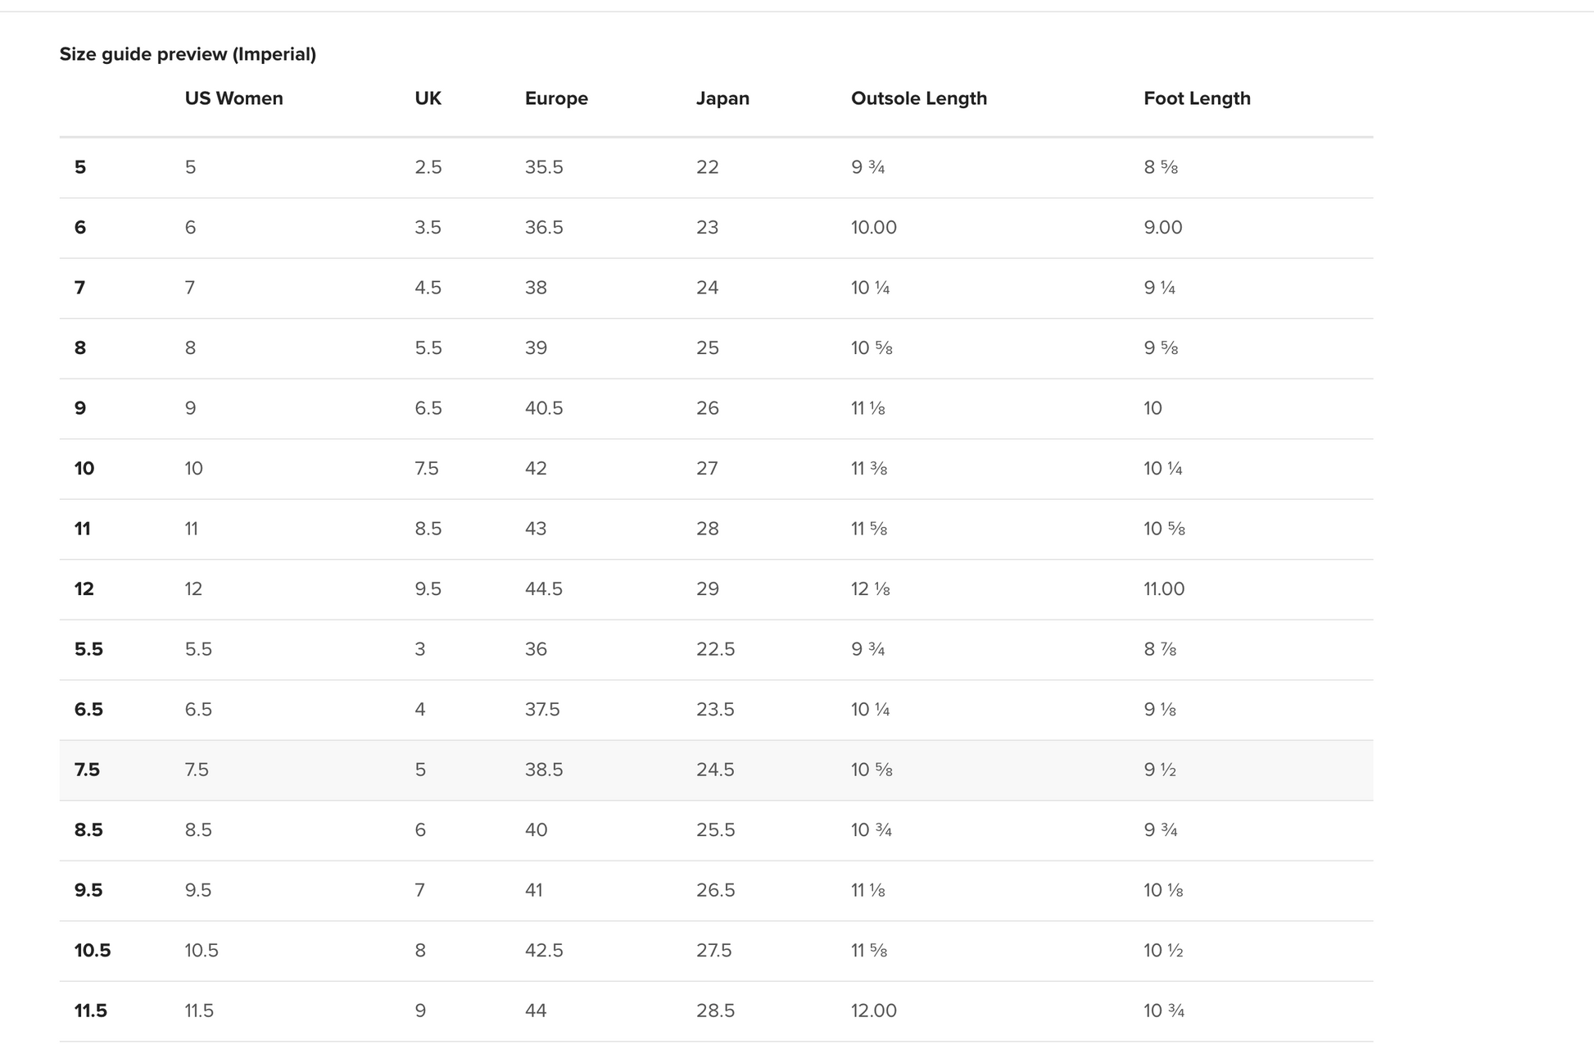Click the bold 8.5 row label

point(88,829)
